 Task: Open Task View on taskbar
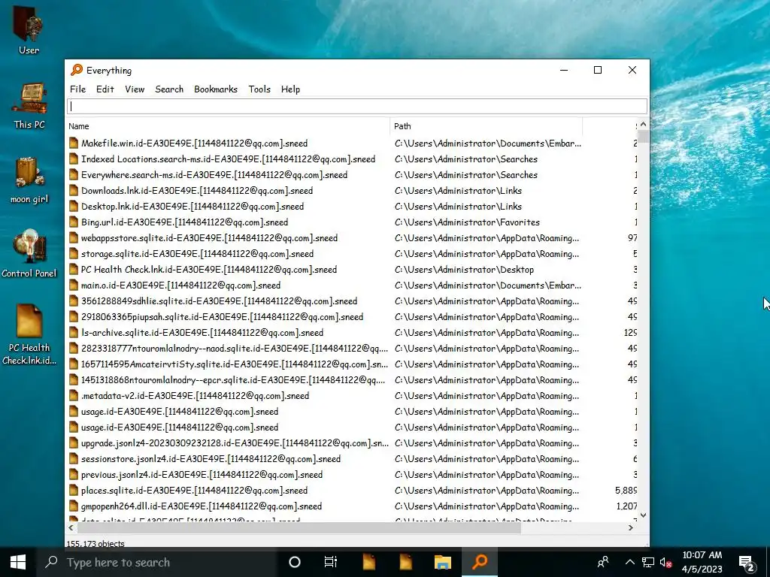pos(331,562)
